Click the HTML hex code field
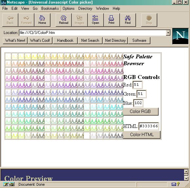The width and height of the screenshot is (190, 188). (148, 126)
